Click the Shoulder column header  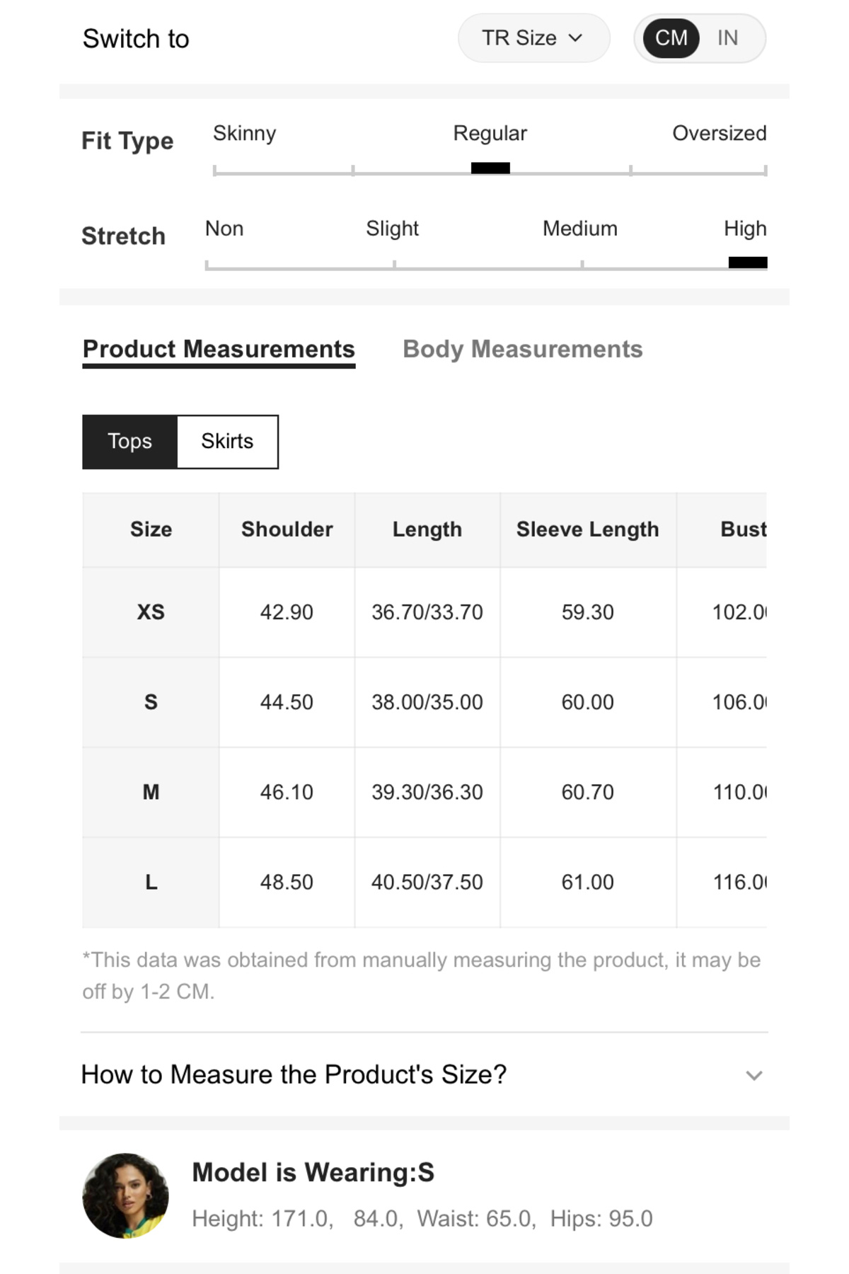click(287, 529)
